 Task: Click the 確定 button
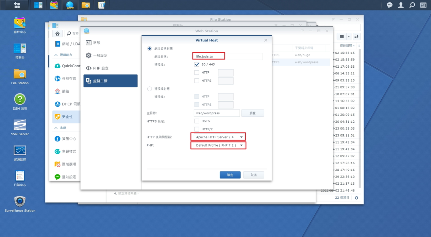230,175
